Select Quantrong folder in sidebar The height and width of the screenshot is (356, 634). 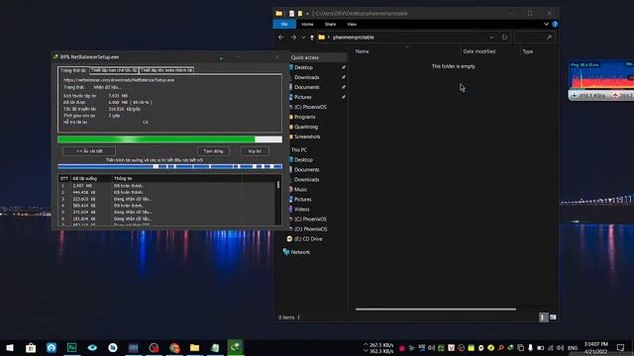[306, 127]
